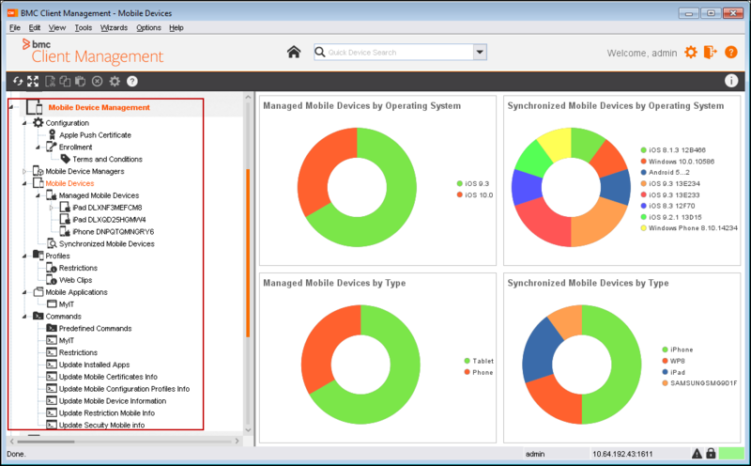This screenshot has width=751, height=466.
Task: Open the Options menu
Action: pyautogui.click(x=148, y=28)
